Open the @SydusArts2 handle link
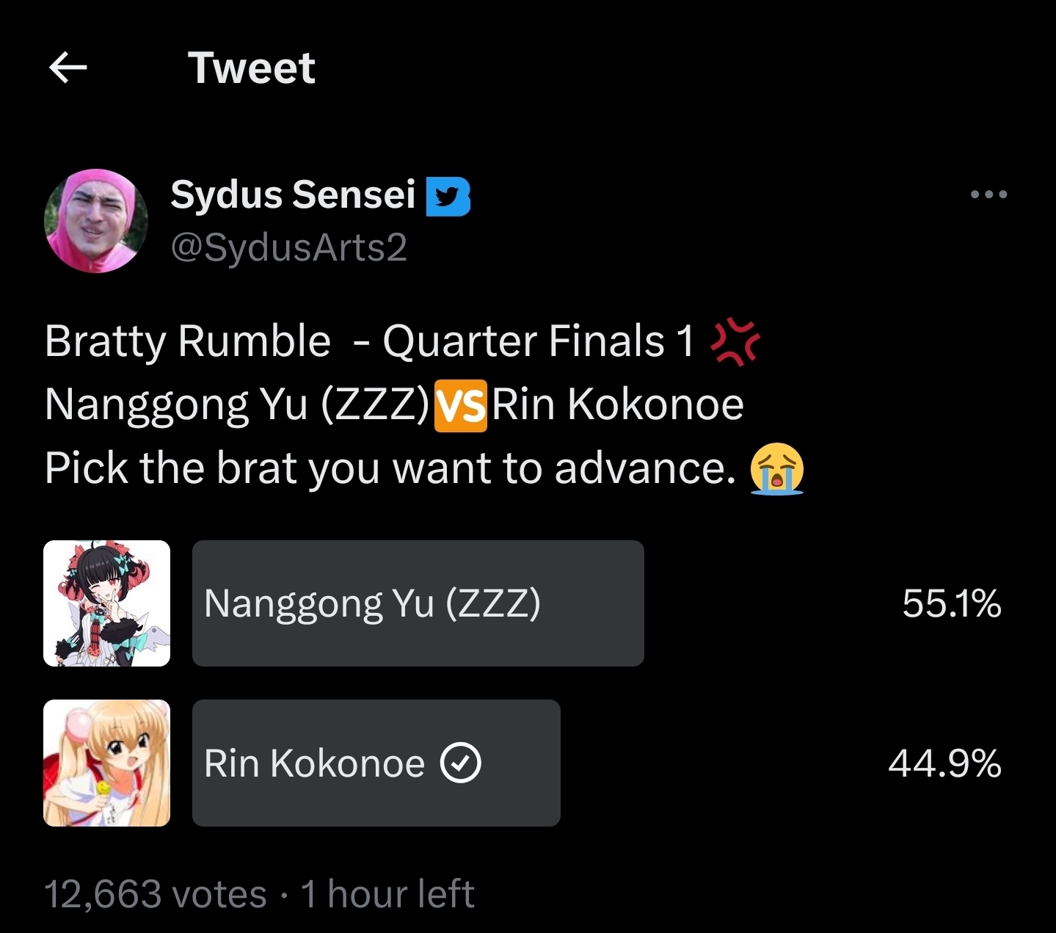 [288, 247]
